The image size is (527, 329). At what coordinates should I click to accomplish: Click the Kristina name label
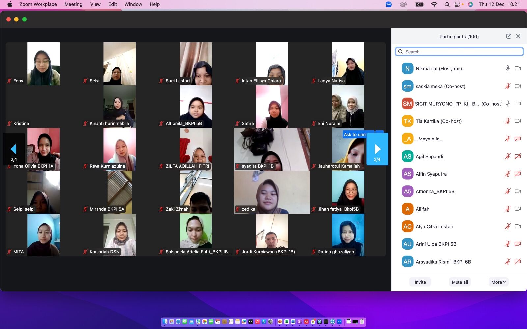[21, 123]
